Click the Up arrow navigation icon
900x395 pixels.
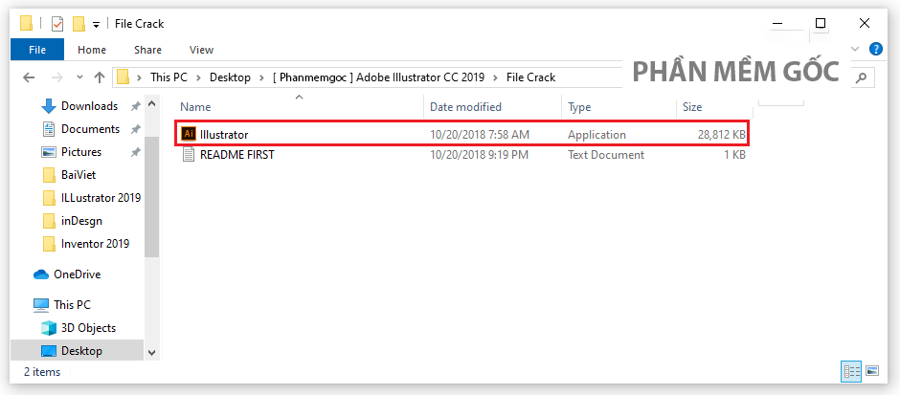(x=100, y=77)
